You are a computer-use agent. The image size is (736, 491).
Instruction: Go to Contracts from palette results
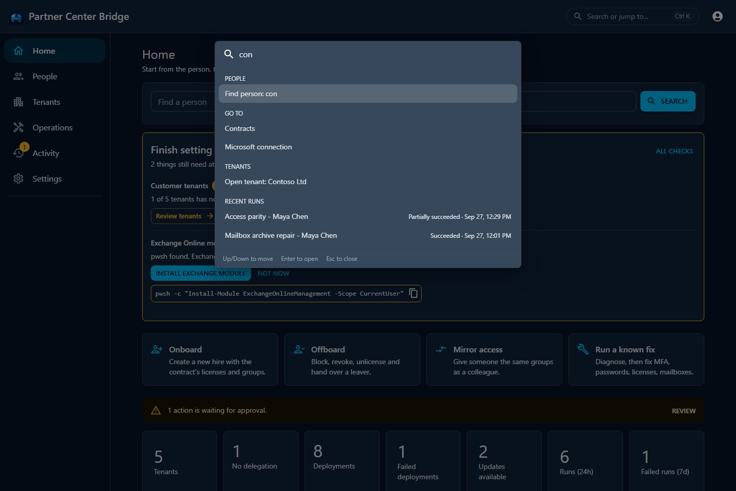pos(368,128)
